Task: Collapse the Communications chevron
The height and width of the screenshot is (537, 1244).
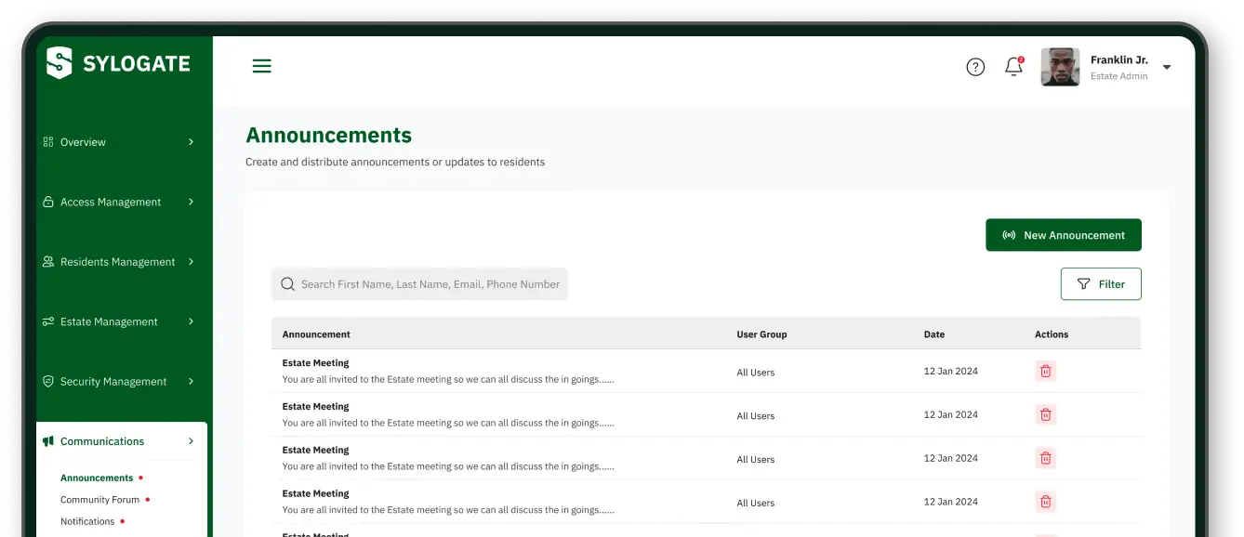Action: tap(192, 441)
